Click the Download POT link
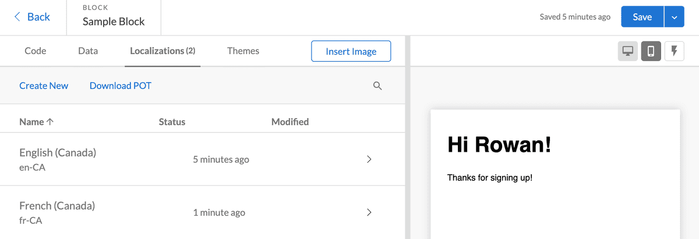This screenshot has height=239, width=699. tap(121, 85)
